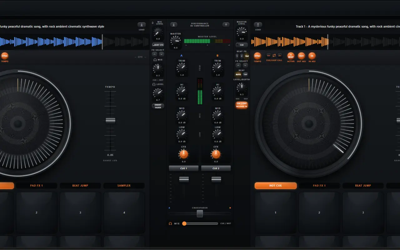Click the orange deck jog wheel
This screenshot has width=400, height=250.
(x=309, y=123)
